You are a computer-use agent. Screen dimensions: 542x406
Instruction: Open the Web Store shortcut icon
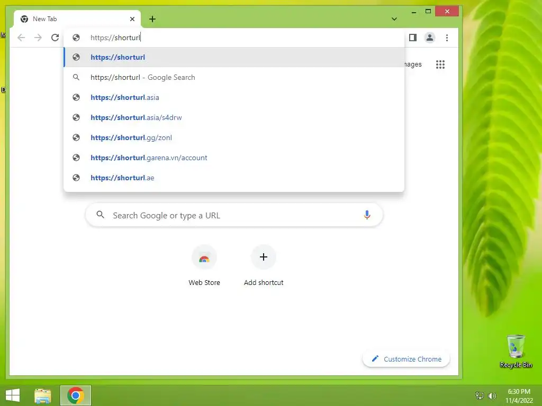[204, 257]
